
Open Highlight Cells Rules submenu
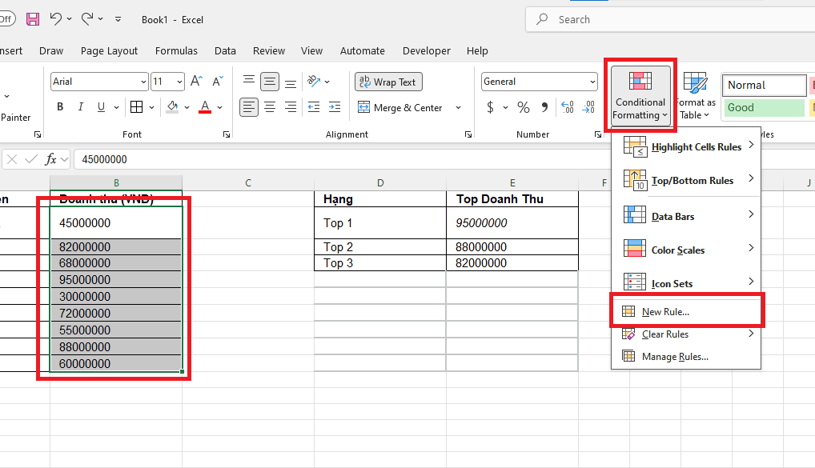coord(687,146)
